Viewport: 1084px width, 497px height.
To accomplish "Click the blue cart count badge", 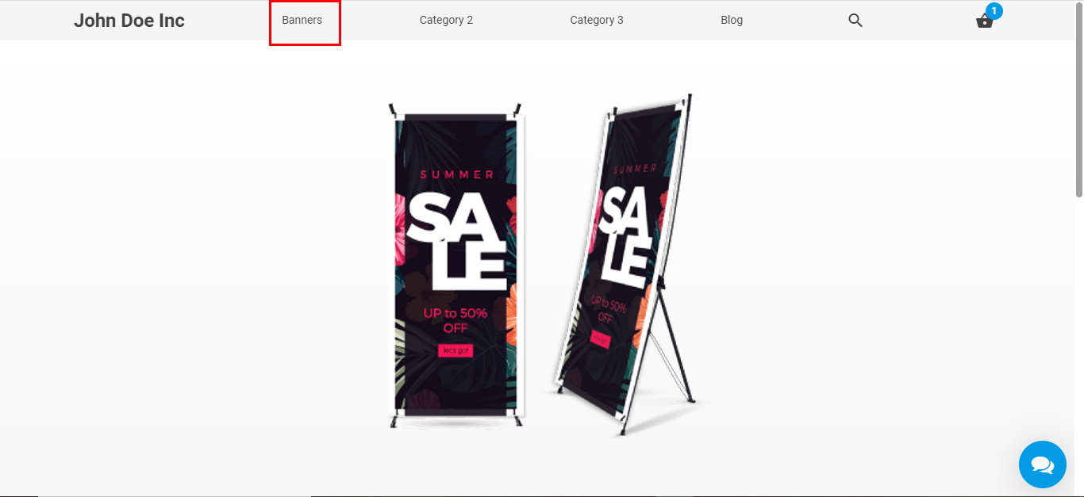I will (994, 11).
